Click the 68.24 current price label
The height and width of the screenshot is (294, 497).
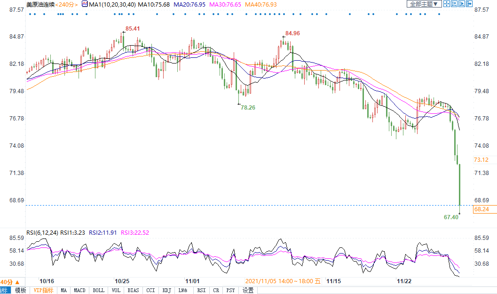click(481, 209)
